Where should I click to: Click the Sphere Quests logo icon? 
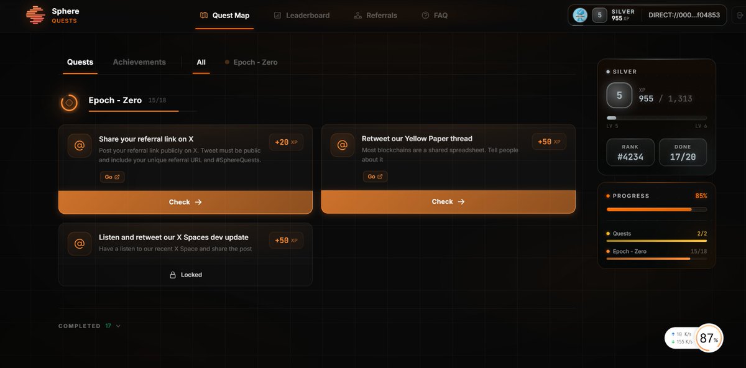pyautogui.click(x=37, y=14)
